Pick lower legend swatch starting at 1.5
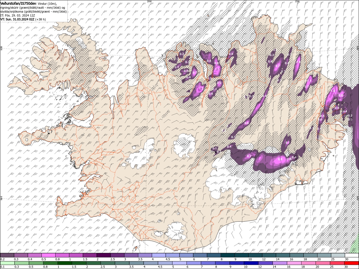Screen dimensions: 359x269 (79, 263)
